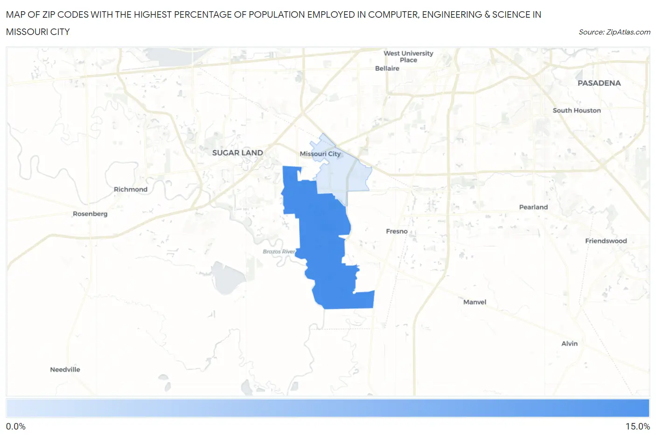The image size is (656, 437).
Task: Click the Friendswood map label
Action: 606,241
